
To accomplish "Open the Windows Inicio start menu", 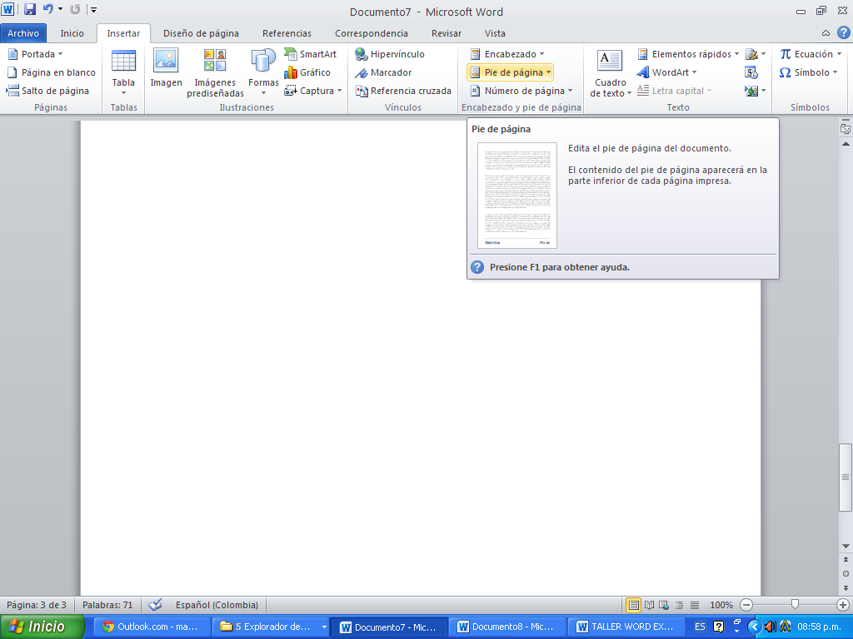I will pyautogui.click(x=42, y=627).
